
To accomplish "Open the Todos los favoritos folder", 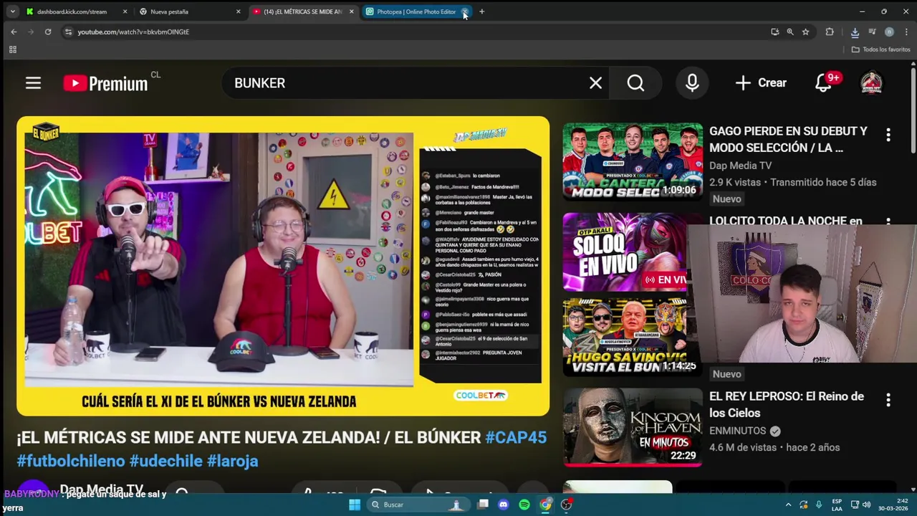I will click(880, 49).
